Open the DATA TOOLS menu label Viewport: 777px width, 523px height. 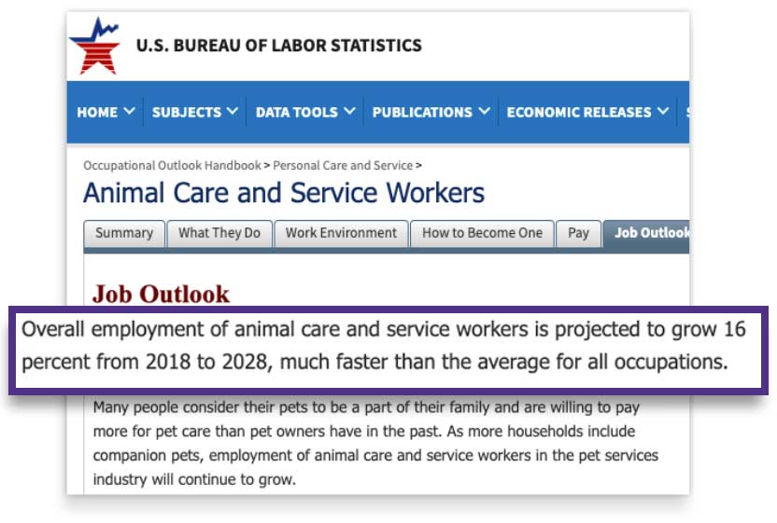297,112
